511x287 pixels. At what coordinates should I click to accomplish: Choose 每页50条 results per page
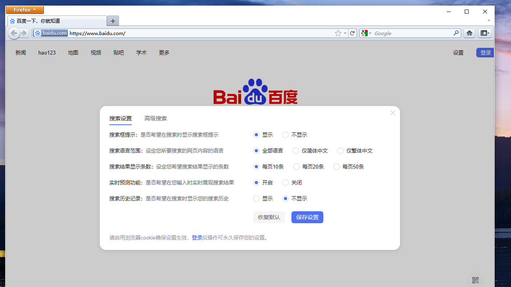pos(337,167)
